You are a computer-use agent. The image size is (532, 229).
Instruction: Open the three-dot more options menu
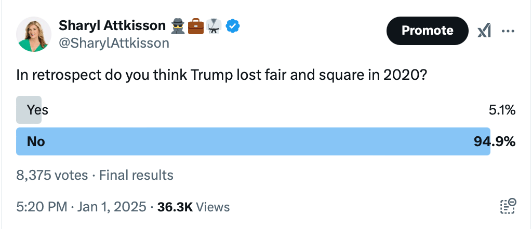coord(508,31)
